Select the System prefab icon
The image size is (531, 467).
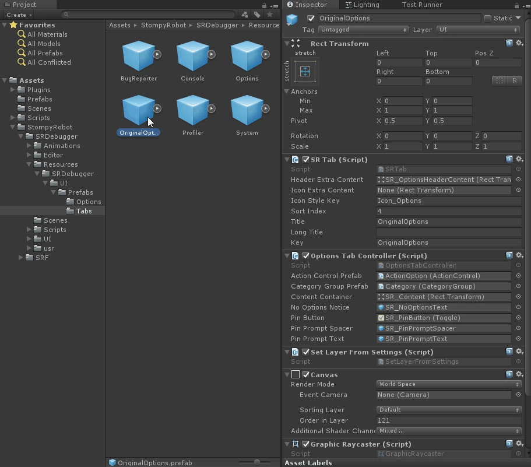[x=247, y=110]
